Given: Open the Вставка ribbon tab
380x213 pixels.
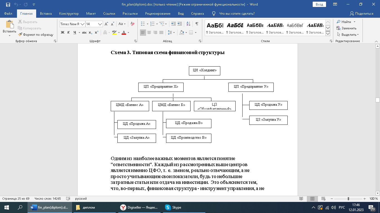Looking at the screenshot, I should (46, 14).
